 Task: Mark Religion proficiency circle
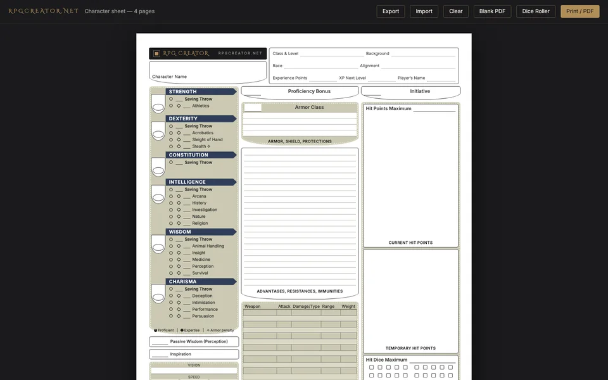(x=171, y=224)
